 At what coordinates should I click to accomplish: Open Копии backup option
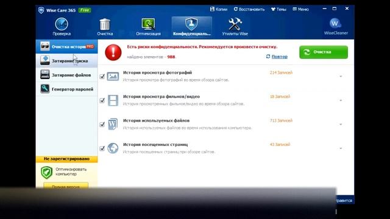point(219,9)
